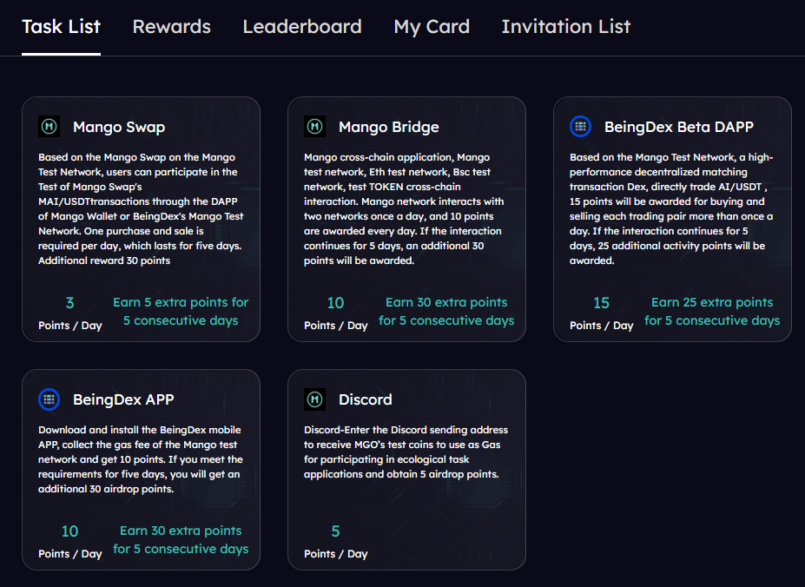Go to the My Card tab

coord(432,27)
